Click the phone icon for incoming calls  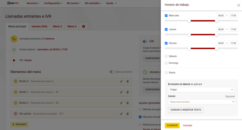[14, 39]
